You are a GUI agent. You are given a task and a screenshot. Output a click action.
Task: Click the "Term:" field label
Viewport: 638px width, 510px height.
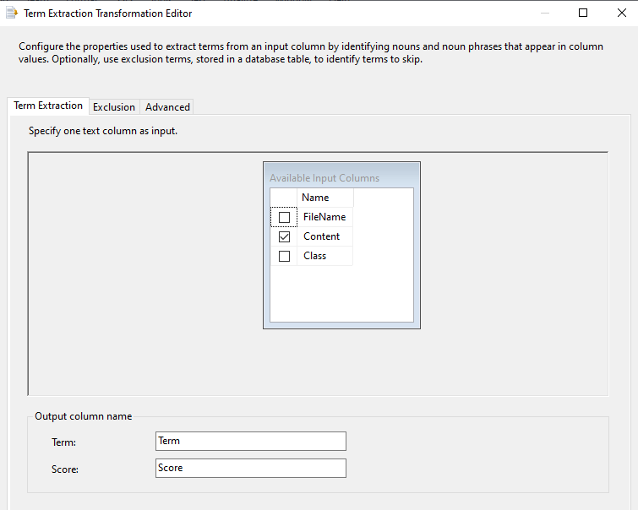(64, 442)
